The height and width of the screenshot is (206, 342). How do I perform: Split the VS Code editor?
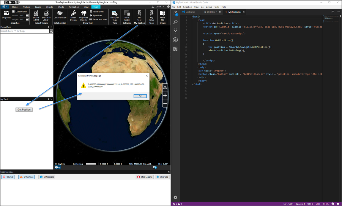point(333,12)
